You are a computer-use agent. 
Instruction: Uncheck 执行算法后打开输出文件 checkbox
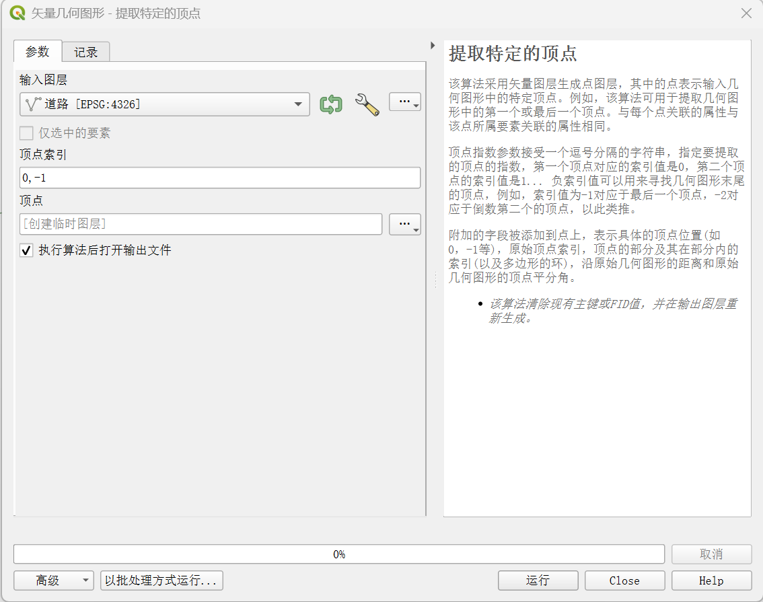coord(27,250)
